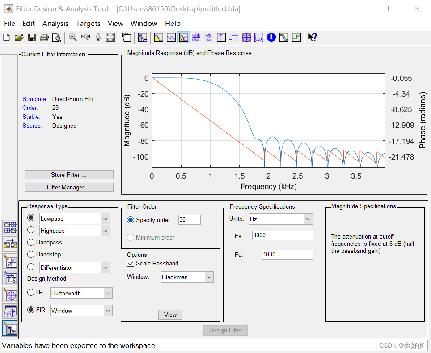Enable the Minimum order option

click(131, 237)
